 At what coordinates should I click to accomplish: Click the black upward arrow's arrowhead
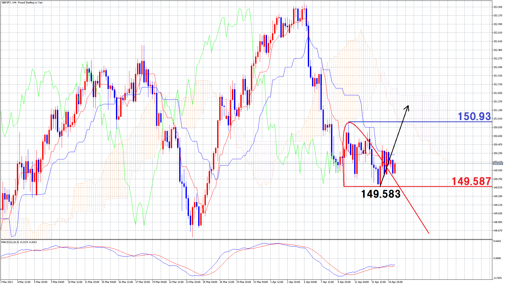coord(408,107)
